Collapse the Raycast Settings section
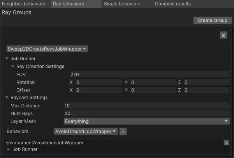This screenshot has height=158, width=234. click(7, 98)
